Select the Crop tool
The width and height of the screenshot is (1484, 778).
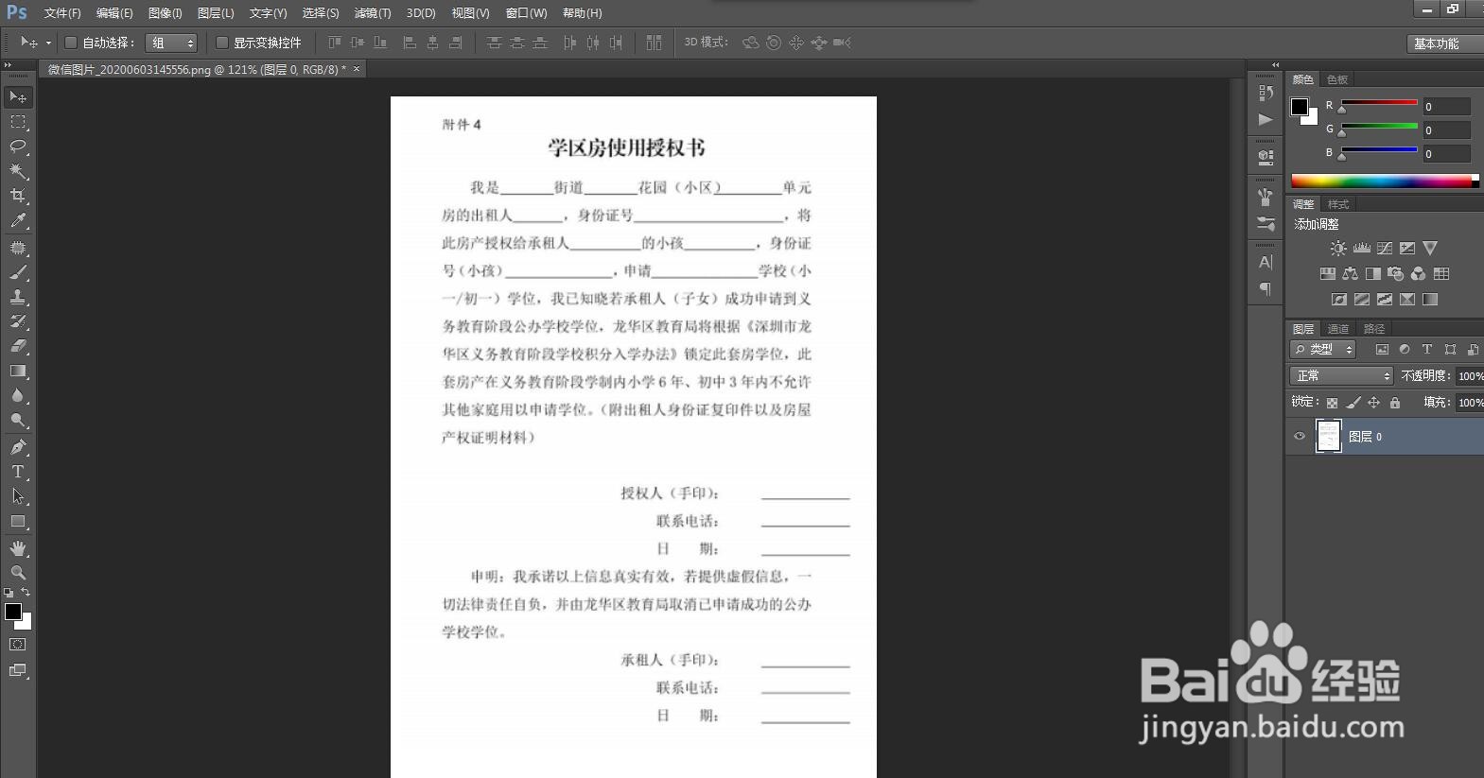pos(18,196)
